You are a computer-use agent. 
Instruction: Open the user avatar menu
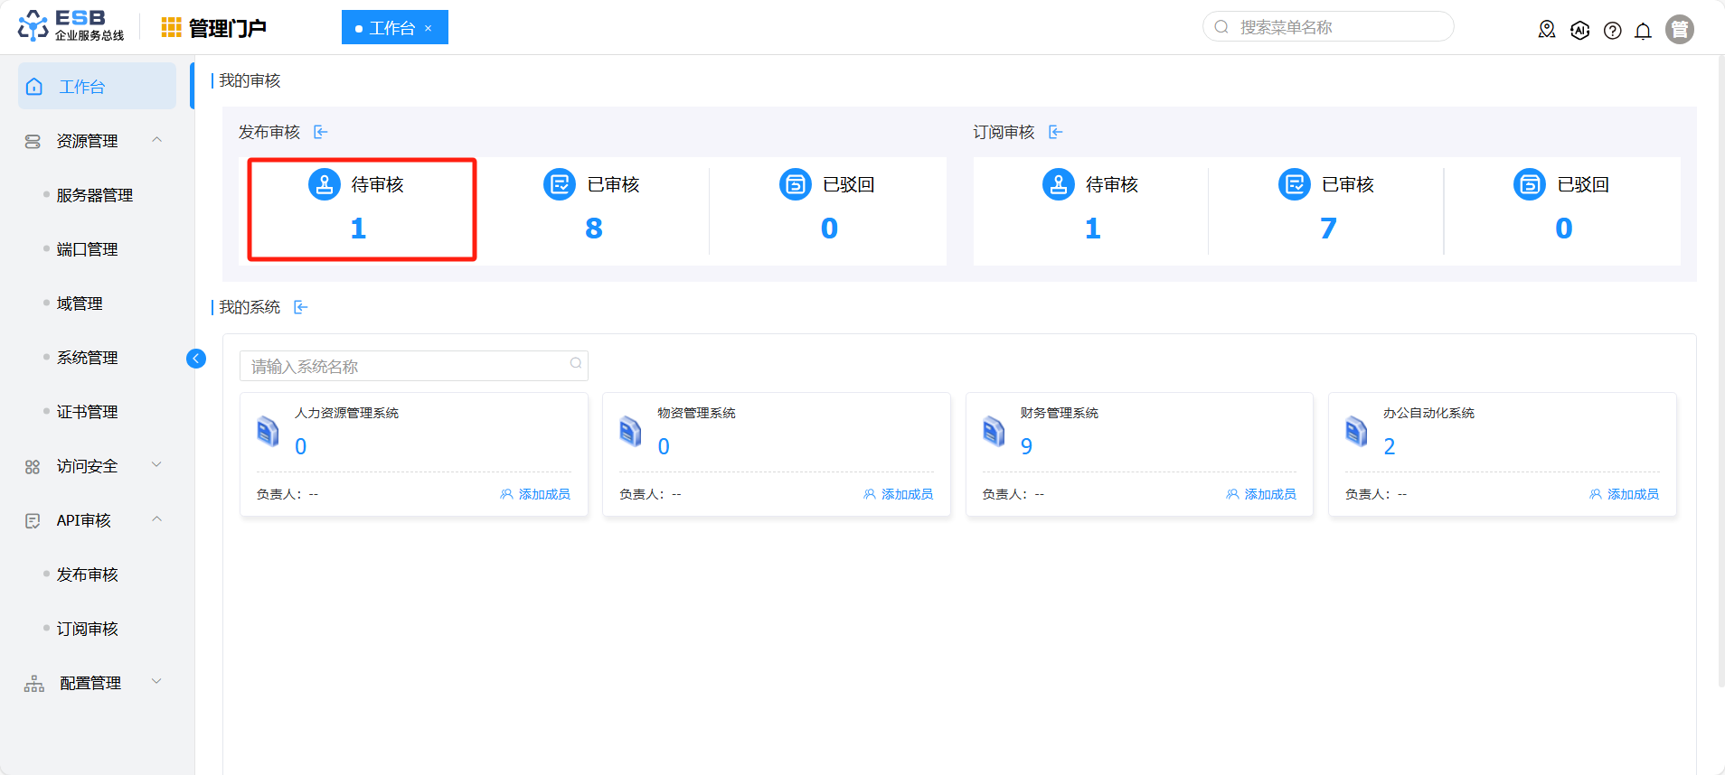pyautogui.click(x=1679, y=30)
